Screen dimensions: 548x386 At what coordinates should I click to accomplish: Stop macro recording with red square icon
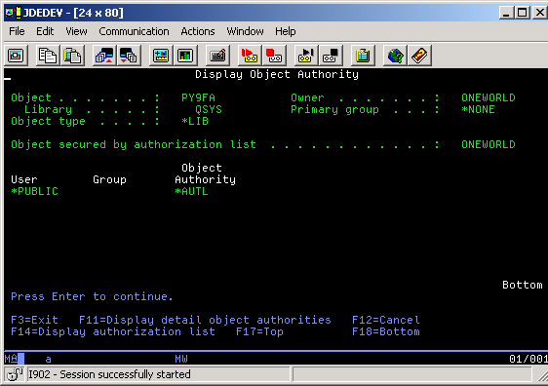[274, 56]
